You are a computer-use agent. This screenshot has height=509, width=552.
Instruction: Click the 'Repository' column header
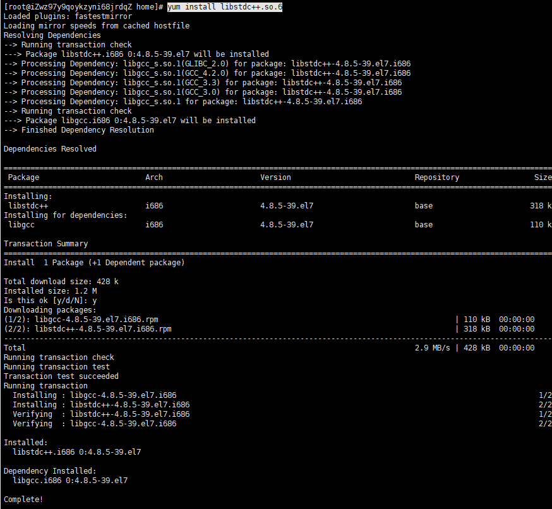(437, 177)
